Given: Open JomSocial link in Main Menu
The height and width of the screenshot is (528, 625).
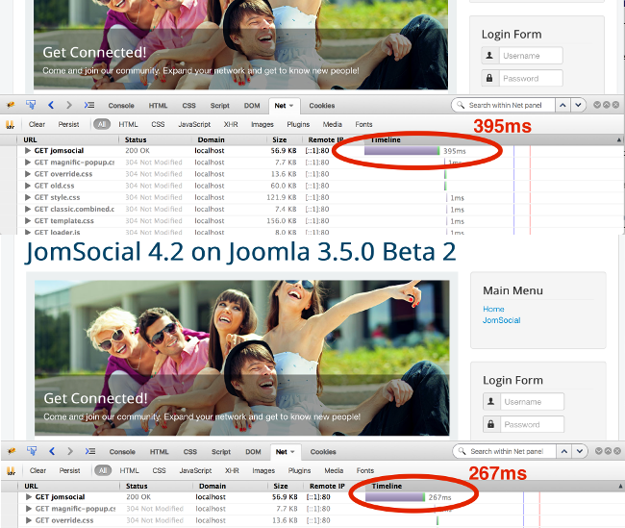Looking at the screenshot, I should 501,320.
